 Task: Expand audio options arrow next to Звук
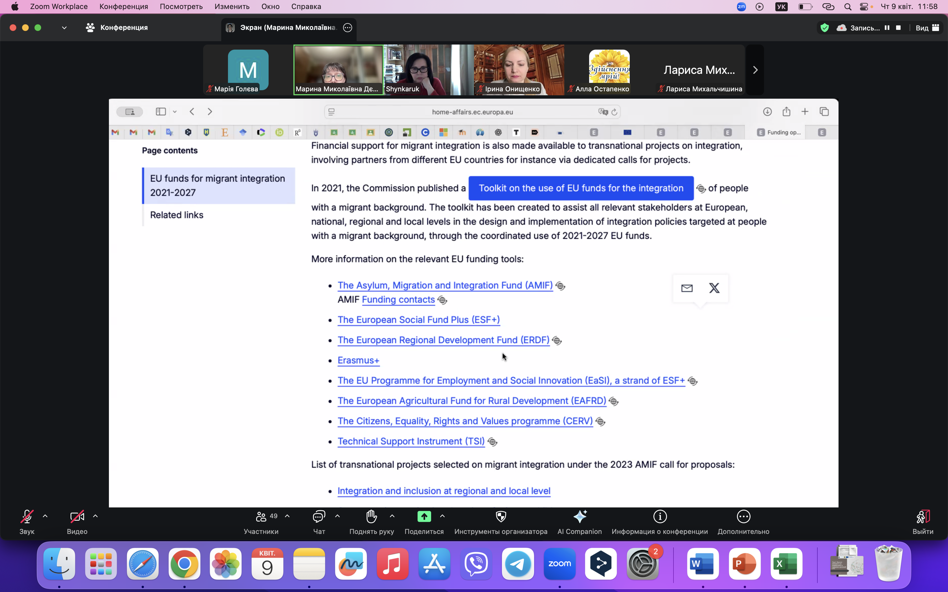click(x=45, y=516)
